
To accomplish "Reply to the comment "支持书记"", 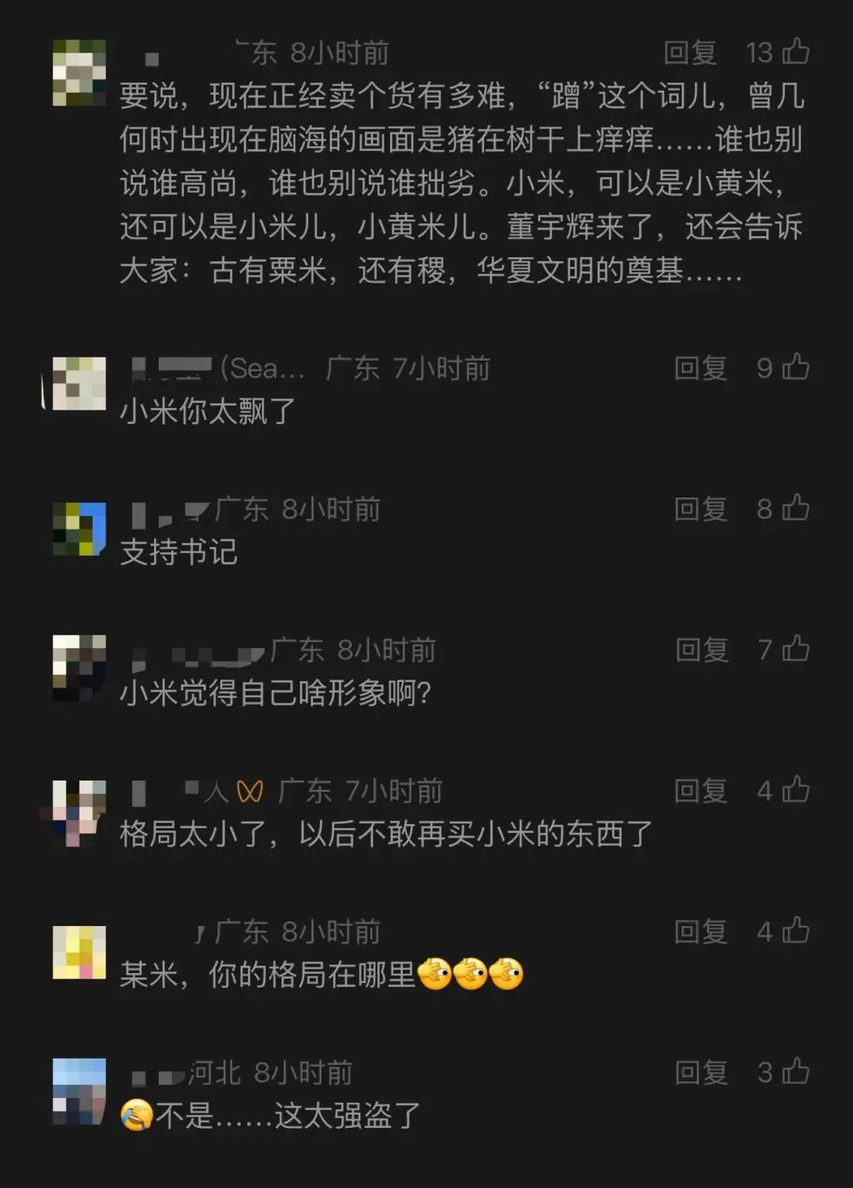I will coord(701,510).
